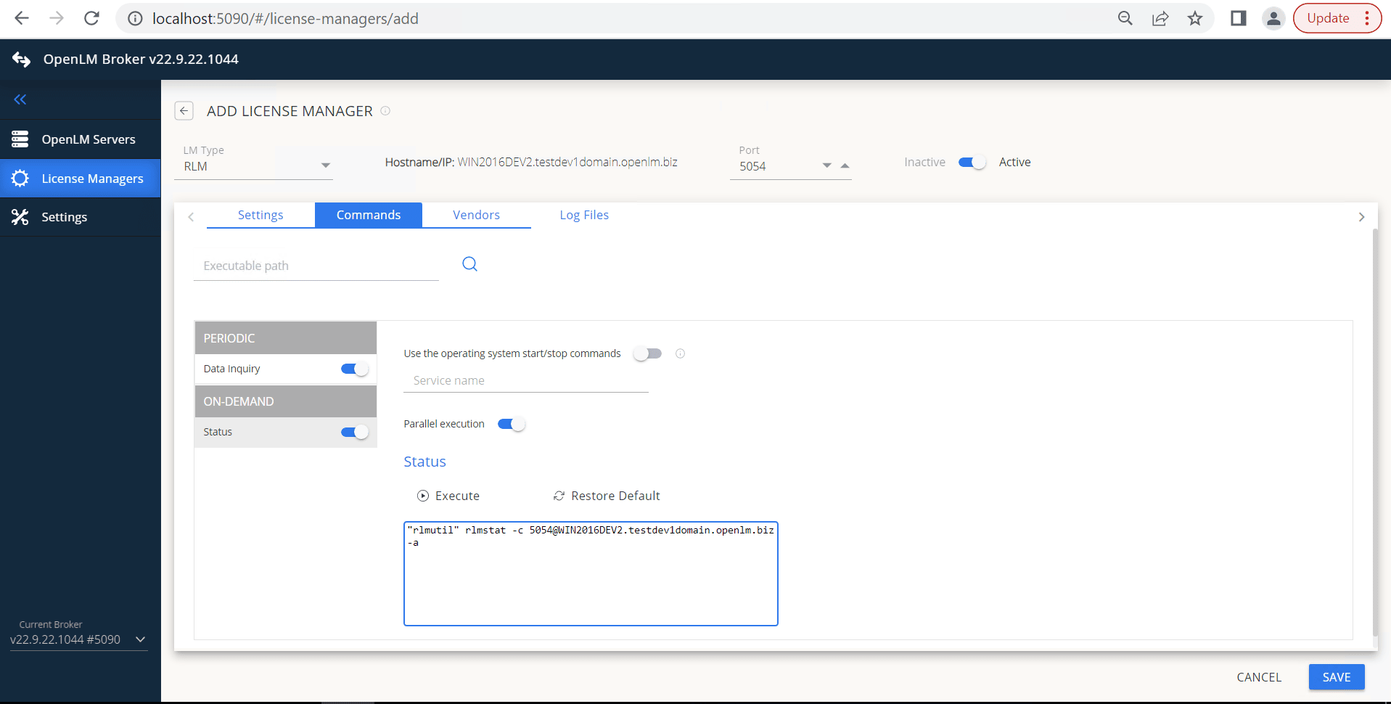The image size is (1391, 704).
Task: Open the LM Type dropdown
Action: point(325,165)
